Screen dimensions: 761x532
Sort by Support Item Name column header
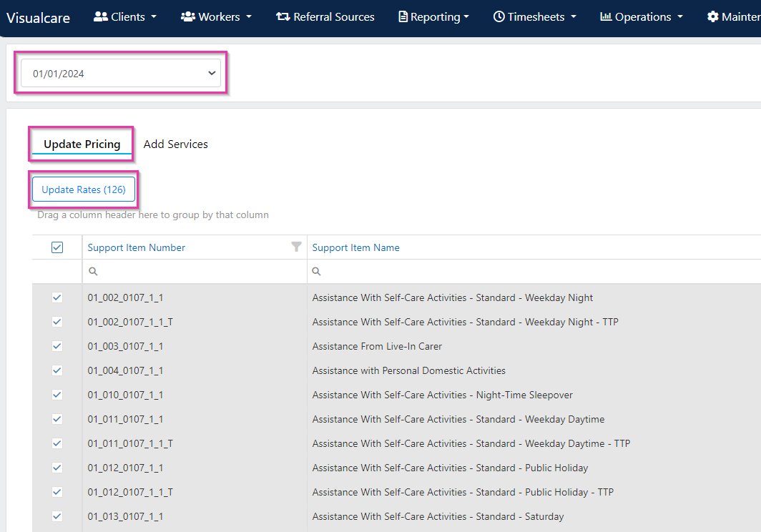tap(355, 247)
